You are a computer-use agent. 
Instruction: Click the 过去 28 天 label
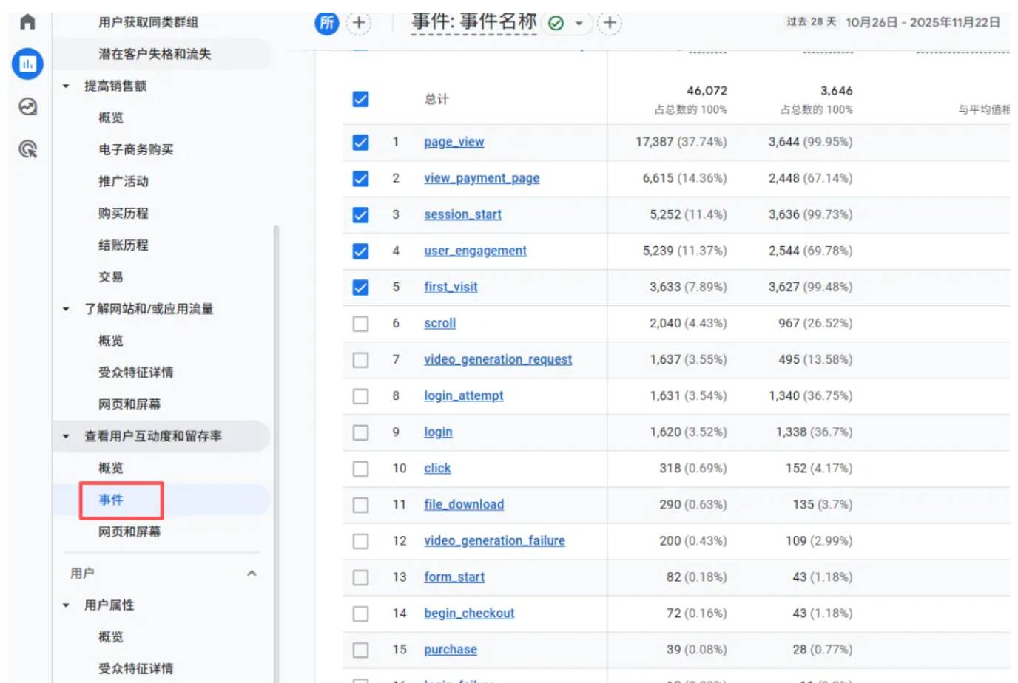tap(811, 21)
